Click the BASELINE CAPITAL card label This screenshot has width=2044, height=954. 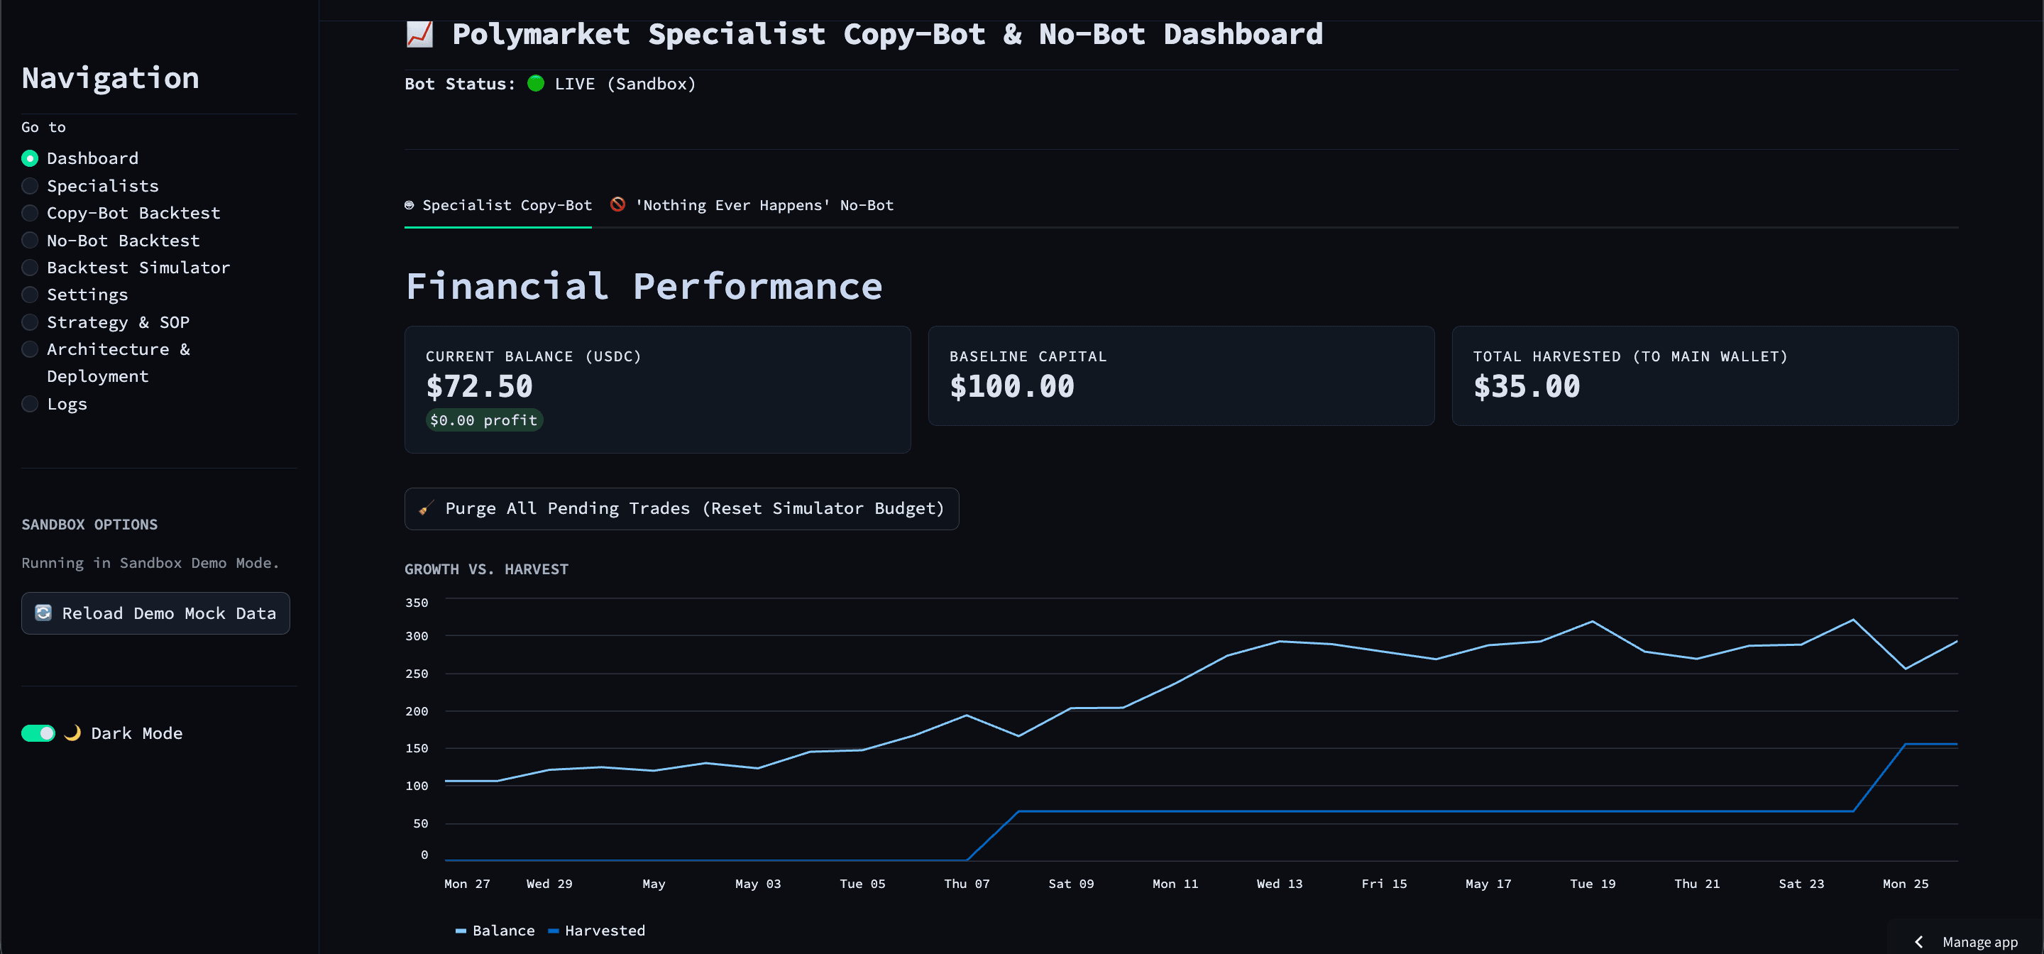coord(1028,356)
